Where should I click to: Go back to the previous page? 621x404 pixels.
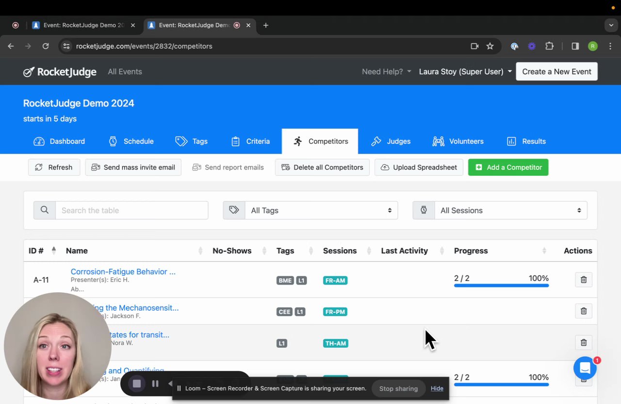11,46
